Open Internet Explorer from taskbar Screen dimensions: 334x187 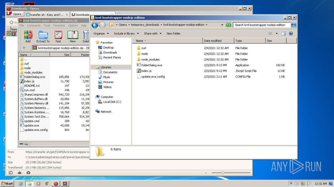21,184
